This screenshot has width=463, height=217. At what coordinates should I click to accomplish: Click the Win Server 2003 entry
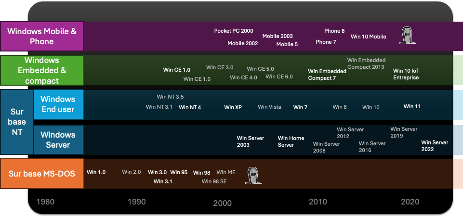click(x=251, y=141)
